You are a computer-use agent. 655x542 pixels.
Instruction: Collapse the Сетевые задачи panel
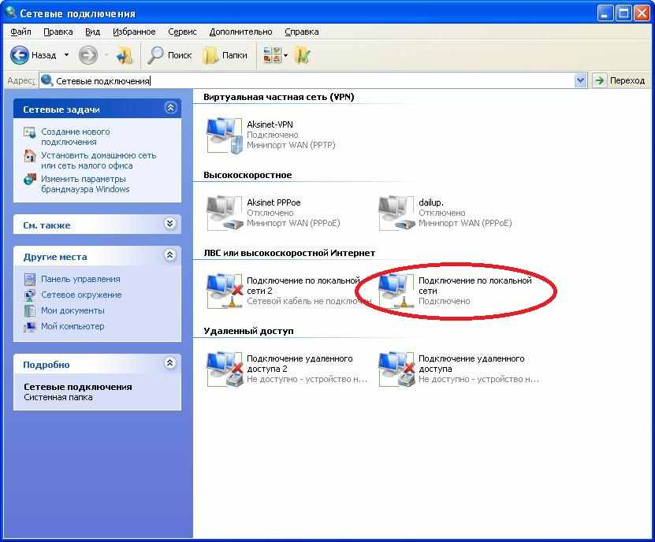pos(170,108)
